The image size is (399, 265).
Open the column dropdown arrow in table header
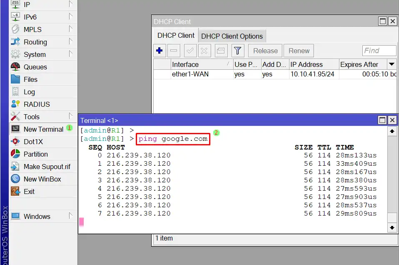click(392, 64)
